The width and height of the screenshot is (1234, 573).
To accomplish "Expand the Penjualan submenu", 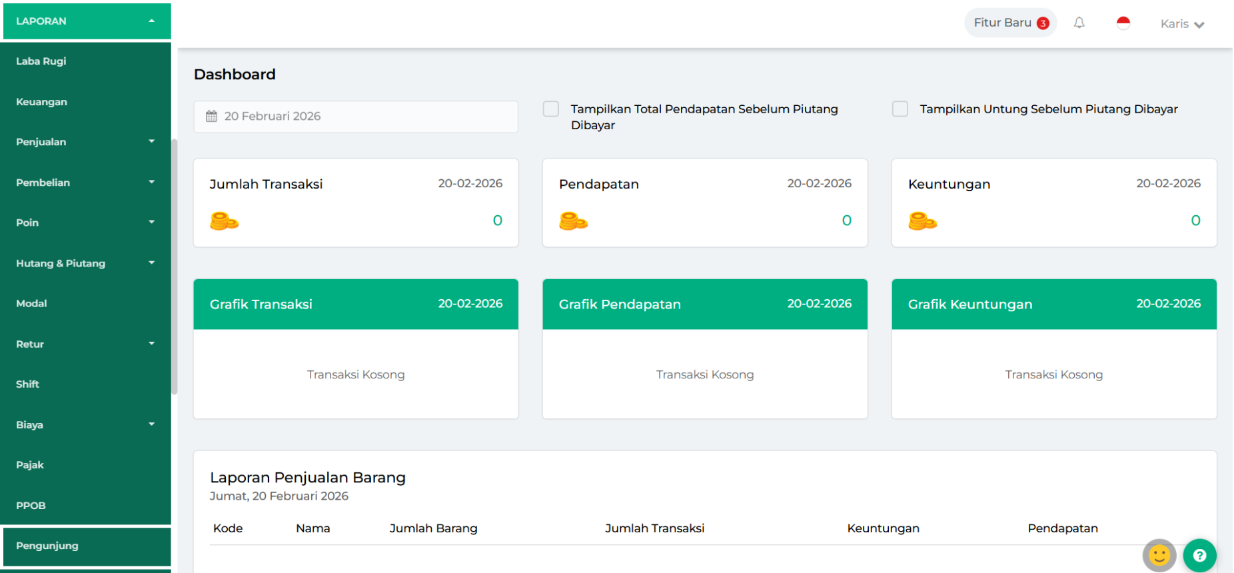I will [87, 142].
